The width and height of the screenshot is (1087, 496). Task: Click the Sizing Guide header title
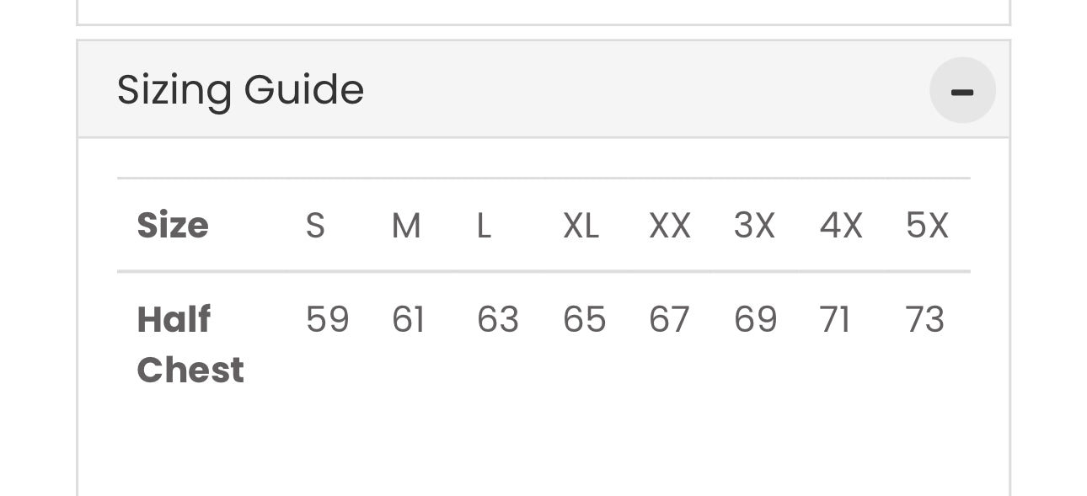pos(240,90)
